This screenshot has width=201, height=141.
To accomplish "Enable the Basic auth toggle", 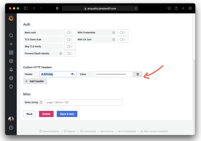I will pos(70,33).
